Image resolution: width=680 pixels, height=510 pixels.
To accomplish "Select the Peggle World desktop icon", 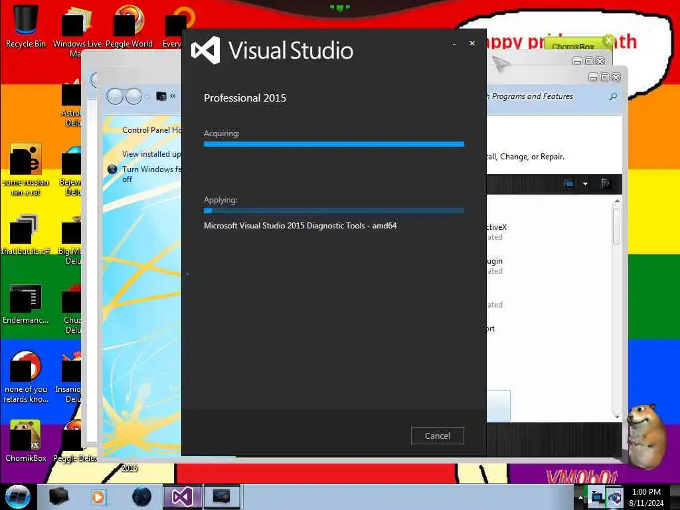I will tap(129, 26).
